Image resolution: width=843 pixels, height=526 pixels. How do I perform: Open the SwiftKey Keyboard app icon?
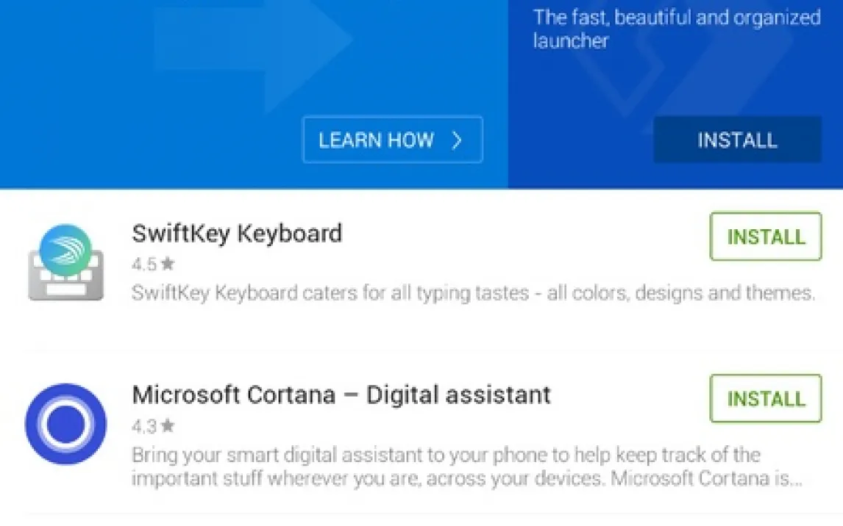(x=65, y=263)
